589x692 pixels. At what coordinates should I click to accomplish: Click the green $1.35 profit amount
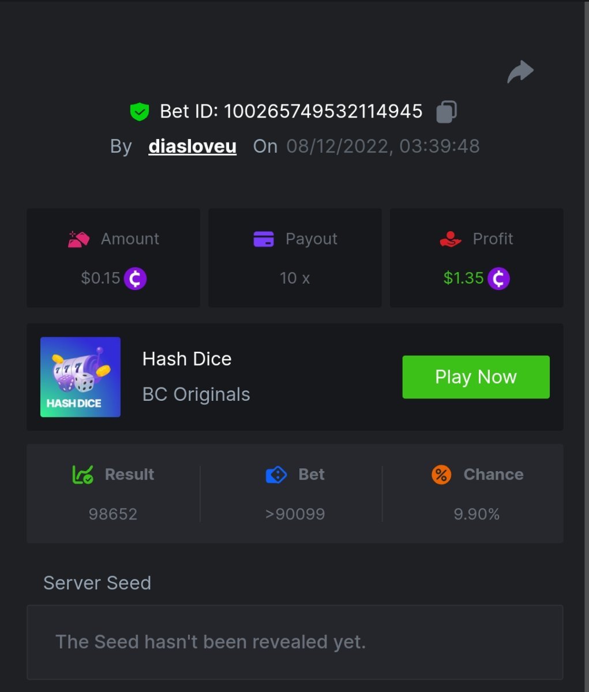pos(463,278)
